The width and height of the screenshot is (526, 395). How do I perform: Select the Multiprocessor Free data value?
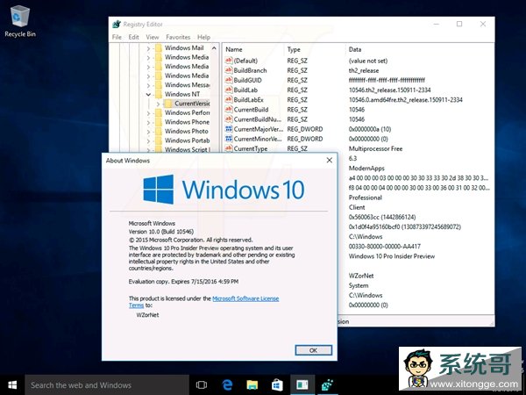[375, 148]
